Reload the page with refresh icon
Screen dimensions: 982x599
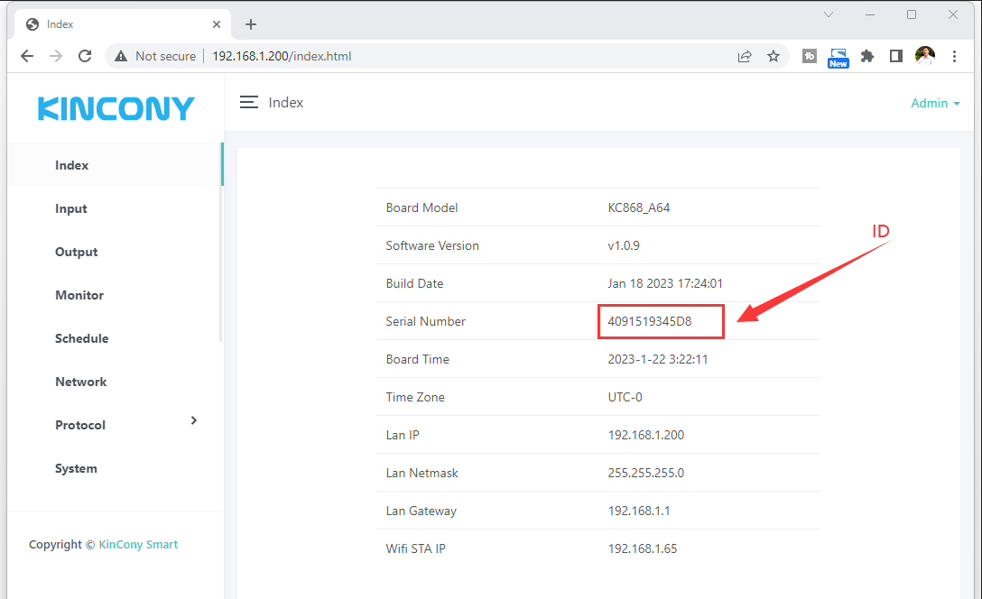point(85,56)
